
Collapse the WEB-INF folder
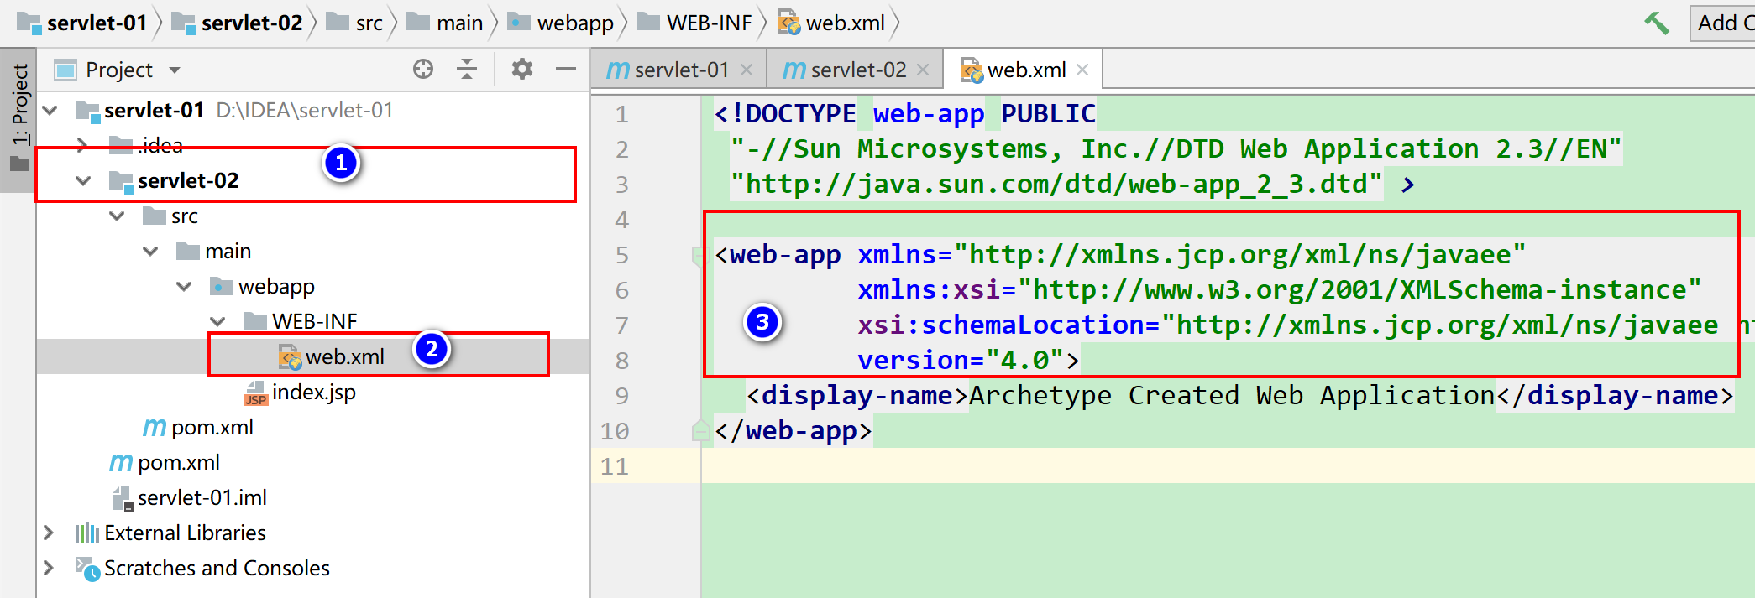coord(217,321)
